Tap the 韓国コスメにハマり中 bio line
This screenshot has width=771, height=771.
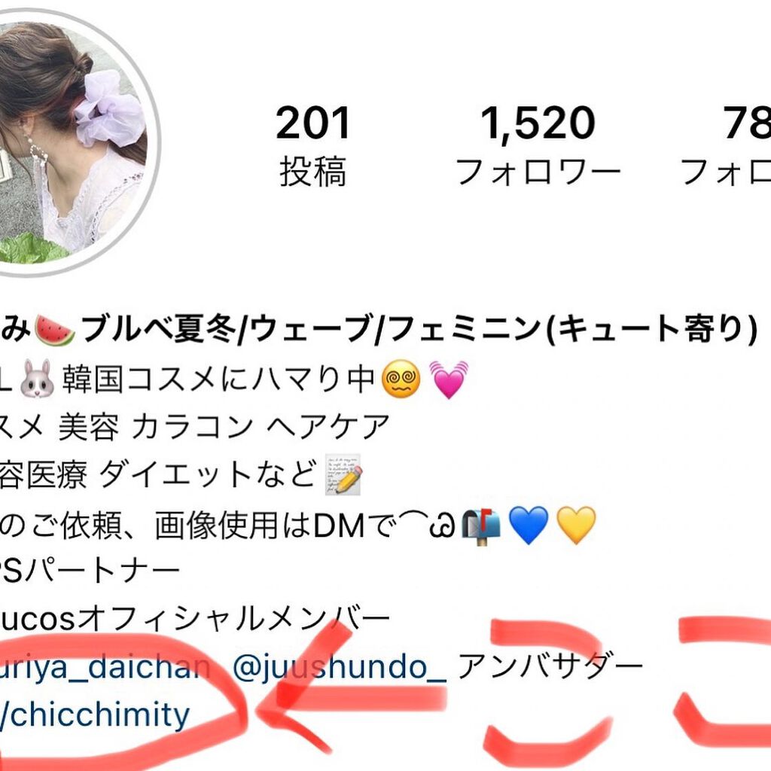coord(235,379)
